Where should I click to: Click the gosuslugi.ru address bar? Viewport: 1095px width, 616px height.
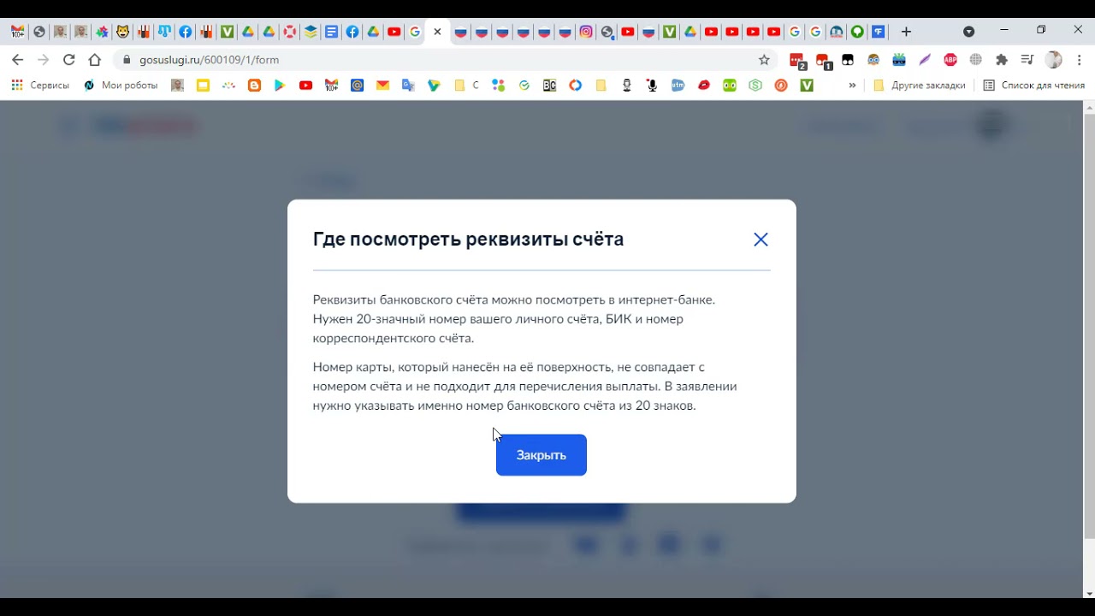pos(445,60)
